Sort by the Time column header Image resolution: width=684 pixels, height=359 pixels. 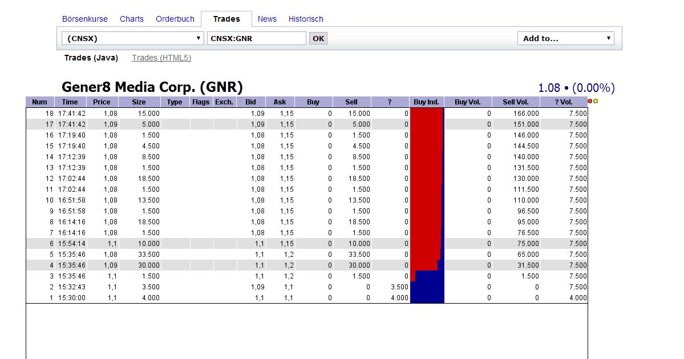point(70,102)
